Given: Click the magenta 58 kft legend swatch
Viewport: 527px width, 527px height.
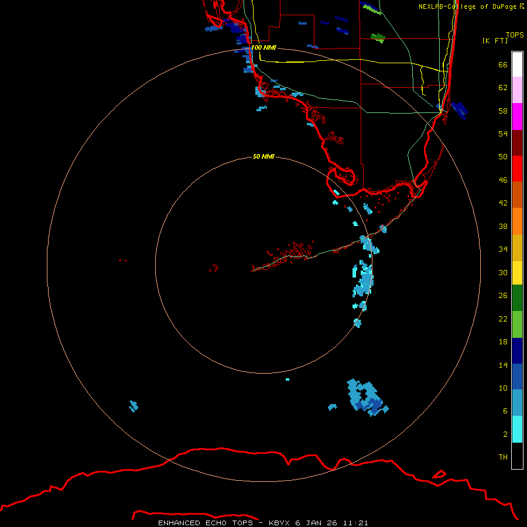Looking at the screenshot, I should pyautogui.click(x=517, y=117).
